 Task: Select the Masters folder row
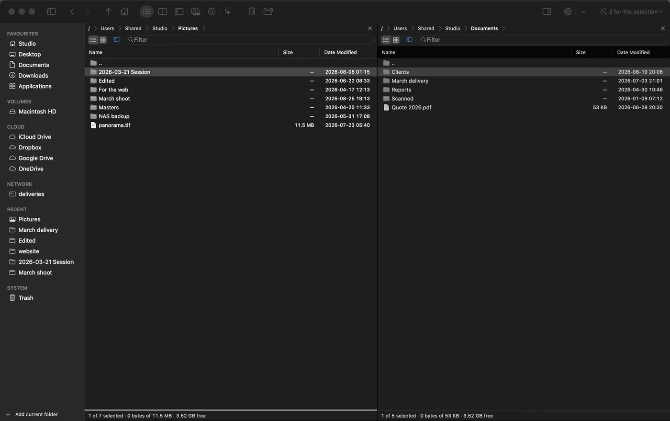pos(231,107)
